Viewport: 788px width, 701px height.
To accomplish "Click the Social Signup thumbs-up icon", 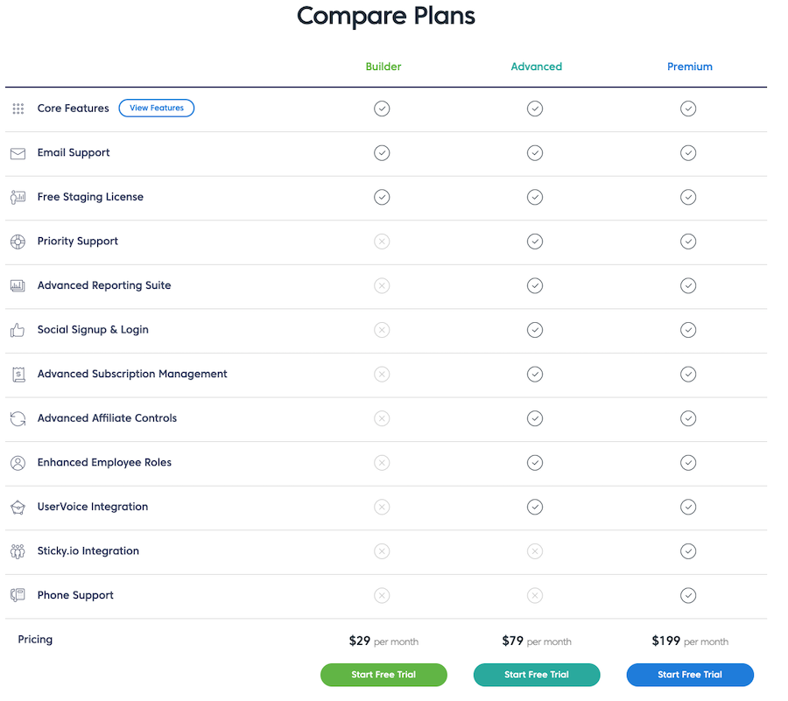I will tap(18, 331).
